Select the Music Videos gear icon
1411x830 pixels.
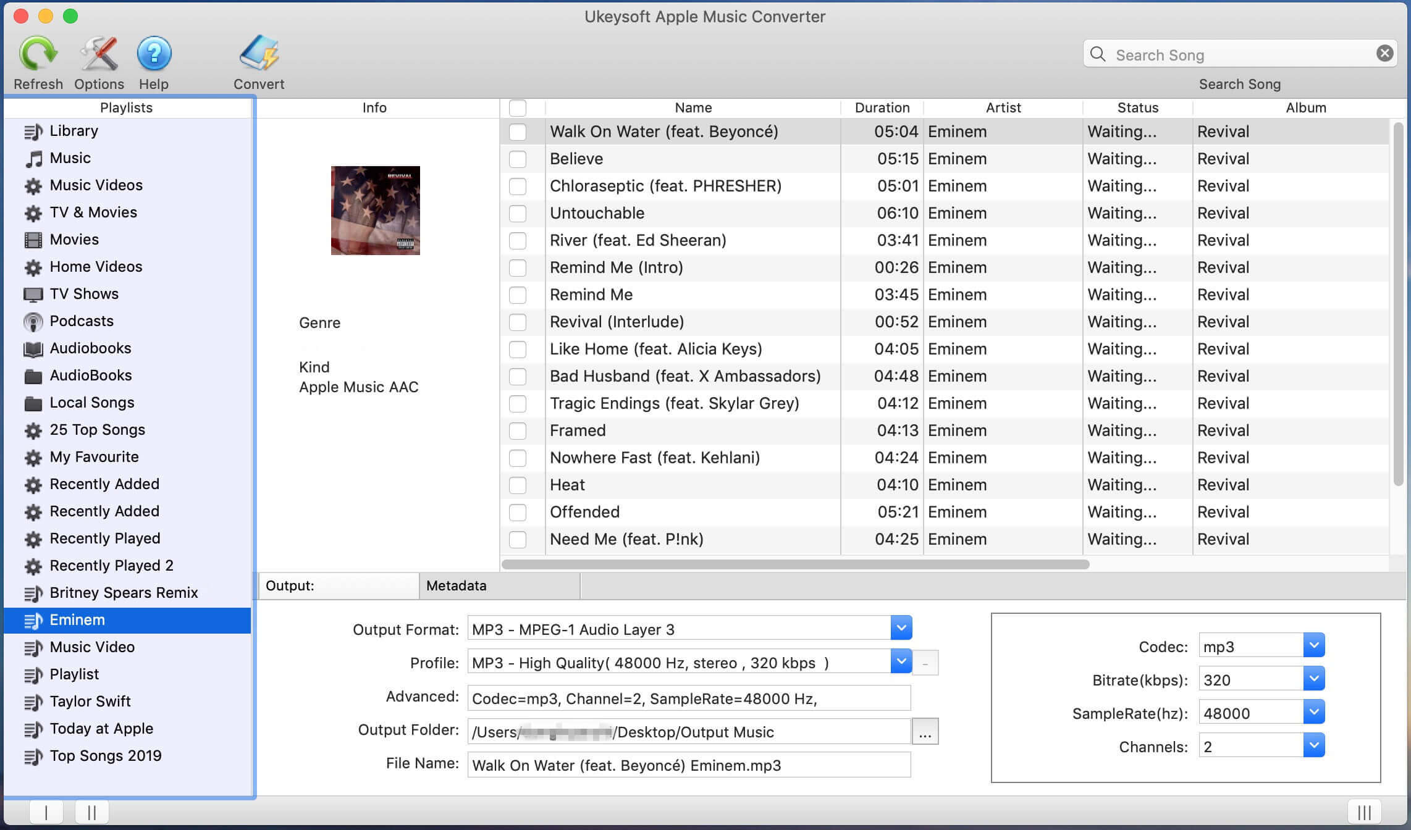[x=33, y=186]
